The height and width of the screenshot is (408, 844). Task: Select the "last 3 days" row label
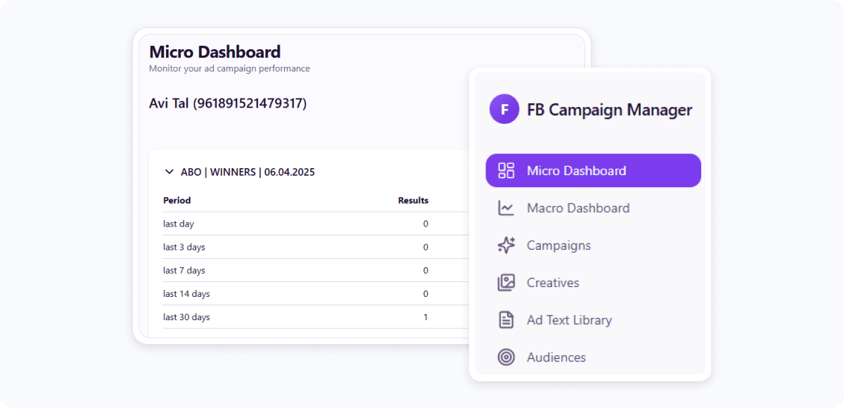pyautogui.click(x=184, y=247)
